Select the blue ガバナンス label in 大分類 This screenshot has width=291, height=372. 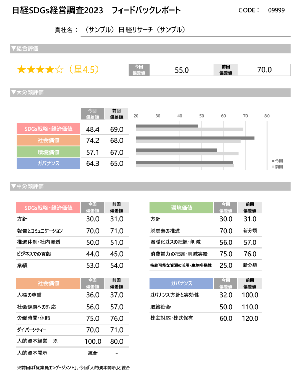(x=48, y=163)
